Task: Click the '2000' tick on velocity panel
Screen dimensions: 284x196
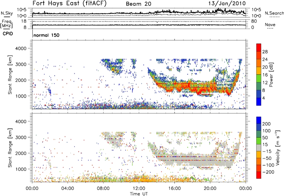Action: coord(21,153)
